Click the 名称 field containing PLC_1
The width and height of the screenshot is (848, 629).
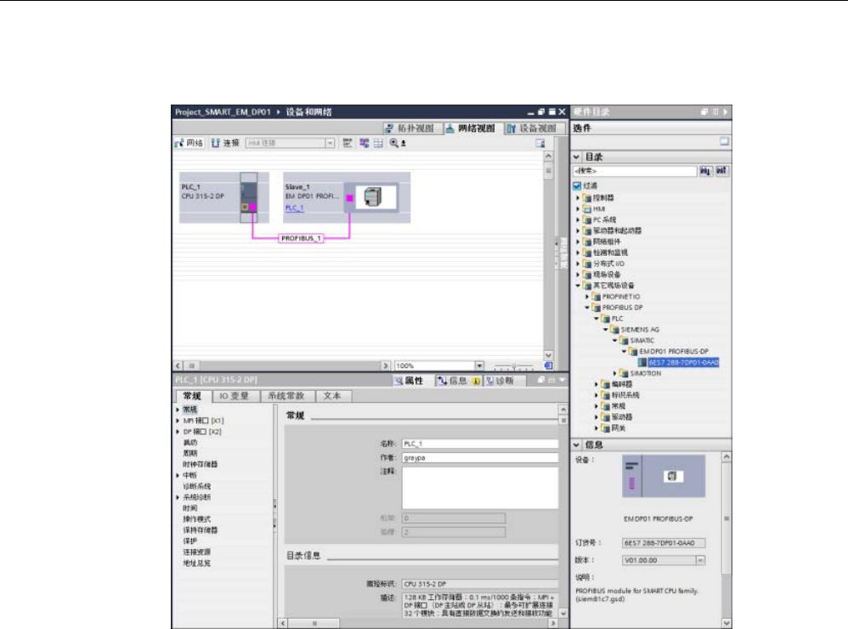(480, 444)
